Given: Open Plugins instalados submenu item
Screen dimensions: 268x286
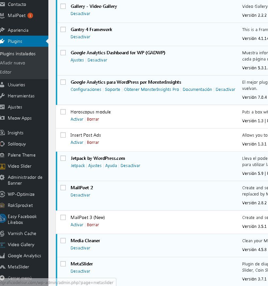Looking at the screenshot, I should (18, 54).
